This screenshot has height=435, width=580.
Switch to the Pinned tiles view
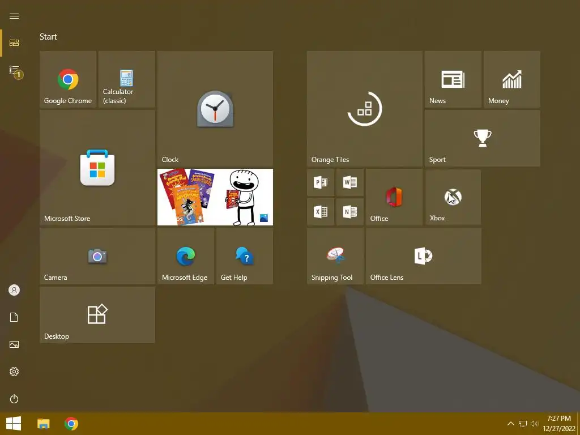(14, 43)
